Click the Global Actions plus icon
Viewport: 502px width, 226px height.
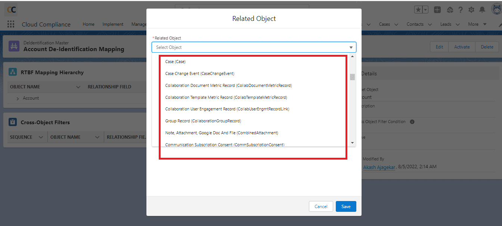(x=437, y=10)
